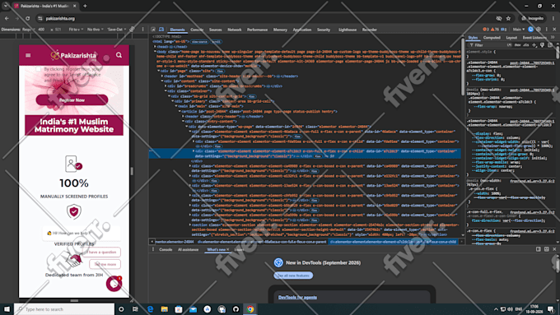Open the Save-Data dropdown
Screen dimensions: 560x315
click(x=116, y=30)
